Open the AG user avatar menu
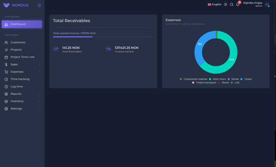Image resolution: width=276 pixels, height=167 pixels. [x=267, y=4]
